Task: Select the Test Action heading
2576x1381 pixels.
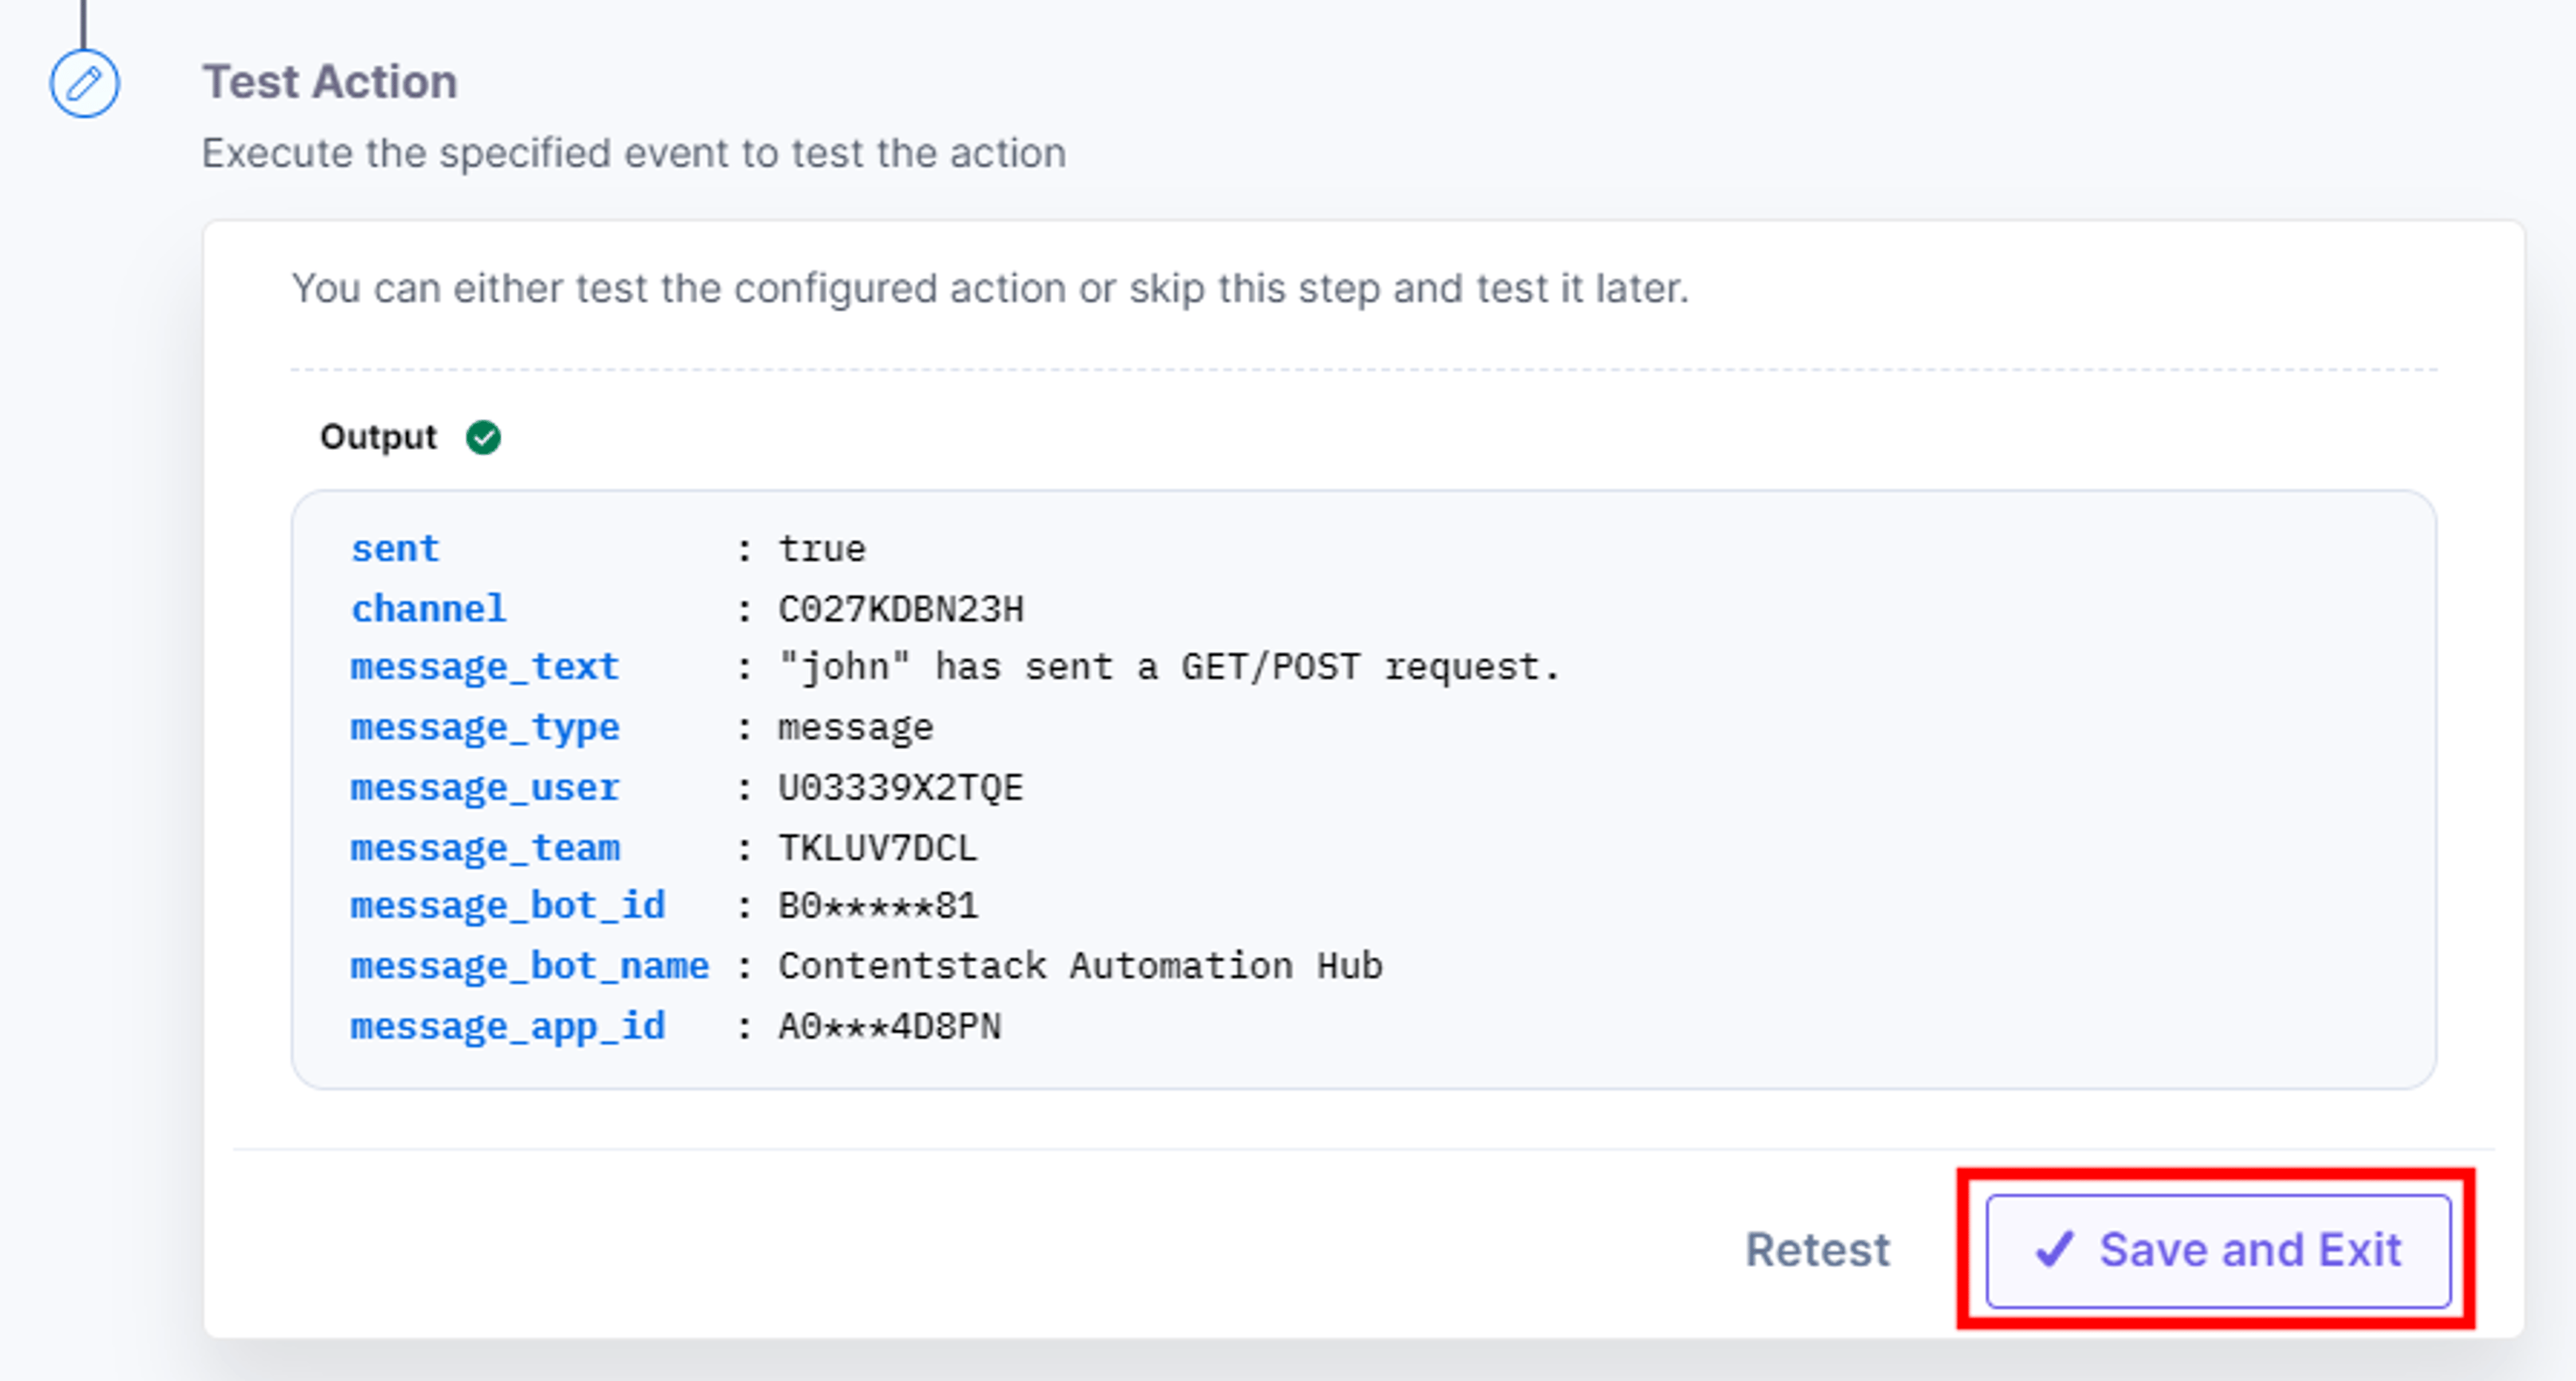Action: 330,81
